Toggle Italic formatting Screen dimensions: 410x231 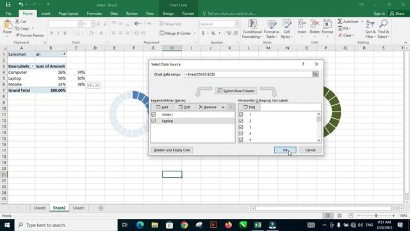tap(58, 33)
